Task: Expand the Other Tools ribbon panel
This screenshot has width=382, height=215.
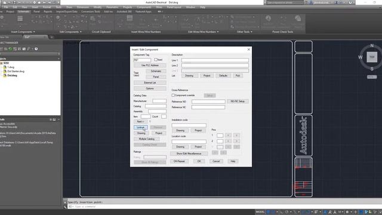Action: pyautogui.click(x=244, y=32)
